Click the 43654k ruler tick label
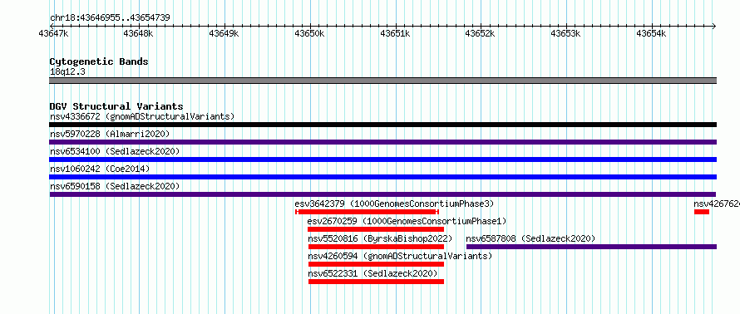The width and height of the screenshot is (740, 314). click(x=652, y=33)
